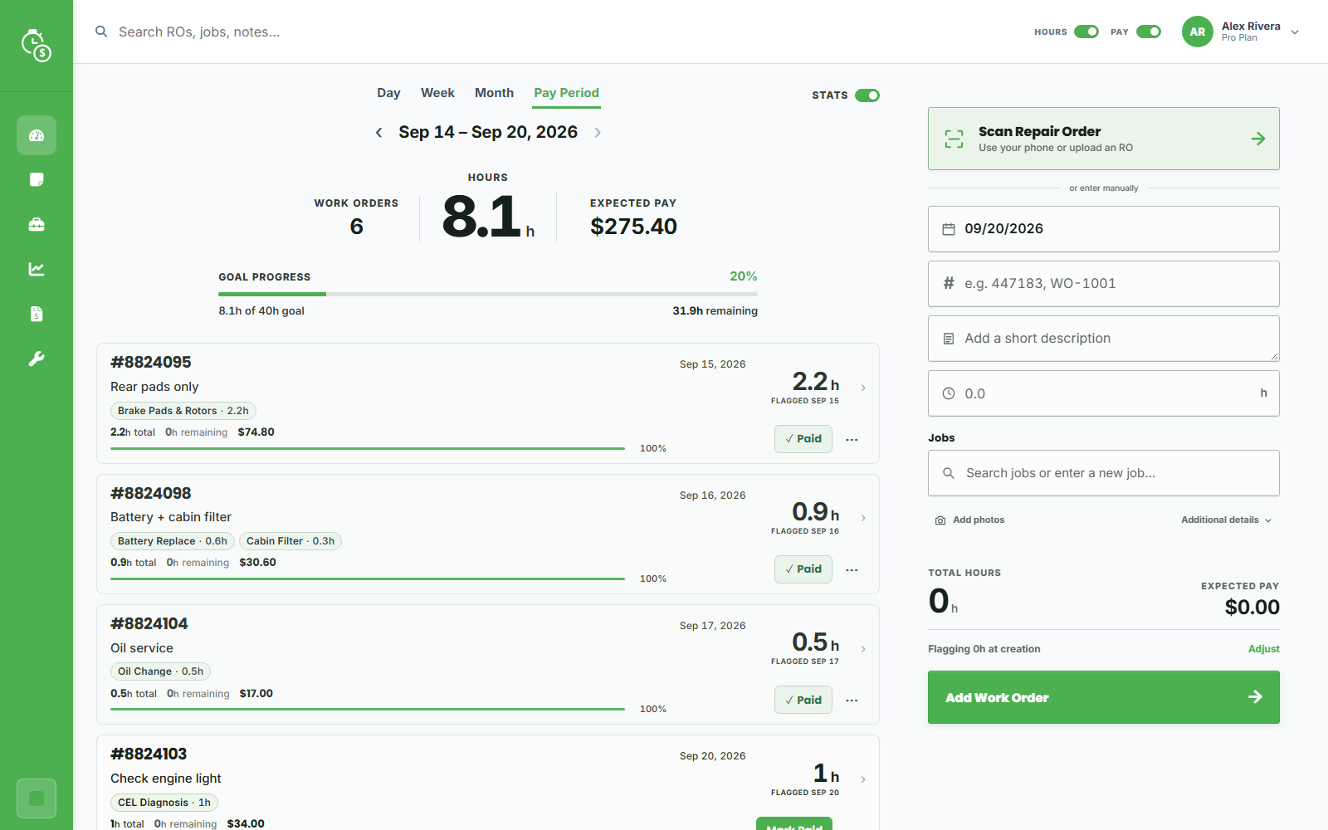
Task: Expand work order #8824098 chevron
Action: tap(863, 518)
